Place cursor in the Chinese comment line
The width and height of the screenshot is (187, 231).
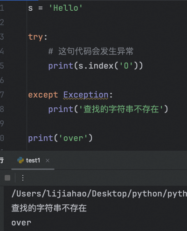[91, 51]
